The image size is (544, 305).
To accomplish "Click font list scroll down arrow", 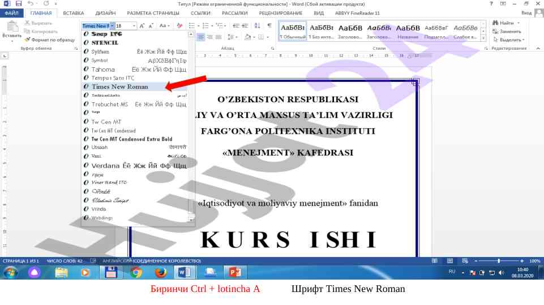I will [191, 219].
